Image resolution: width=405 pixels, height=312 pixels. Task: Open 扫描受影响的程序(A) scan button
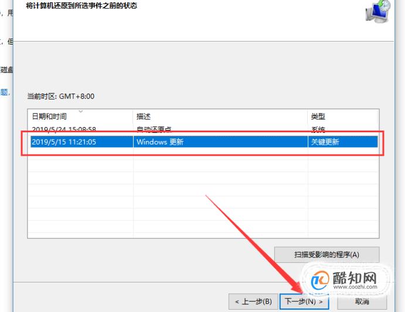(326, 255)
